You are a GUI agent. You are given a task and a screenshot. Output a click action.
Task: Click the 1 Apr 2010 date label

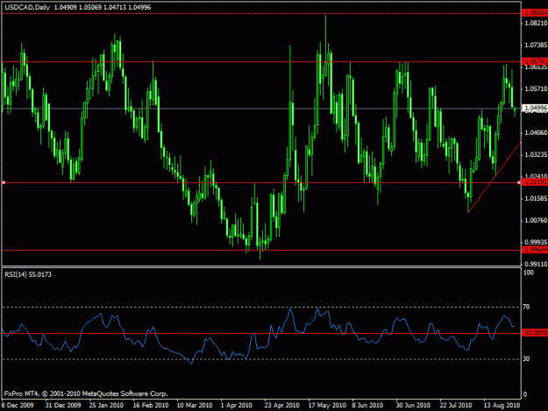point(236,406)
